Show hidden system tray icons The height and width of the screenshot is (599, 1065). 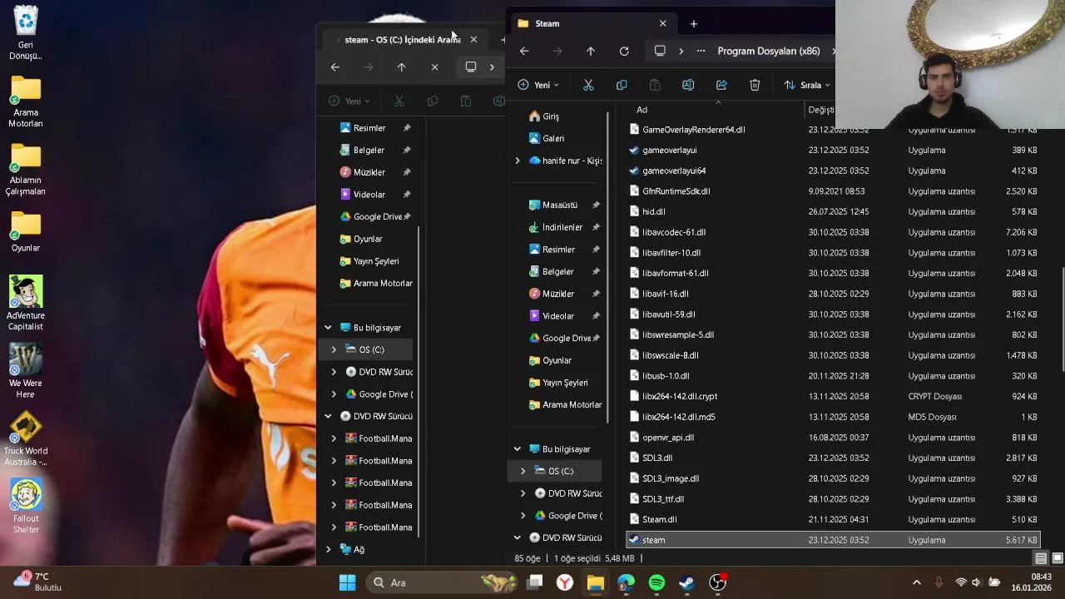[x=917, y=582]
